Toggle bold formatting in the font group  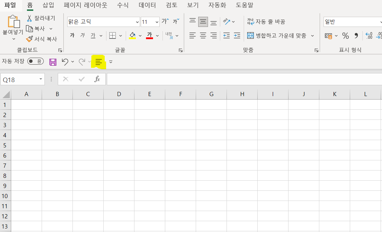click(72, 35)
